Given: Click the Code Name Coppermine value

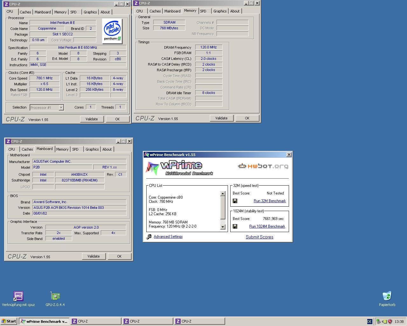Looking at the screenshot, I should click(47, 28).
